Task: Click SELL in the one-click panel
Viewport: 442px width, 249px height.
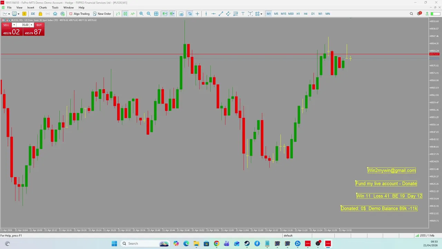Action: pyautogui.click(x=6, y=25)
